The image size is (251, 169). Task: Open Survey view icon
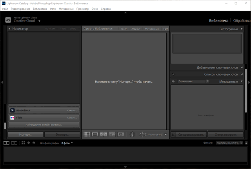[112, 134]
